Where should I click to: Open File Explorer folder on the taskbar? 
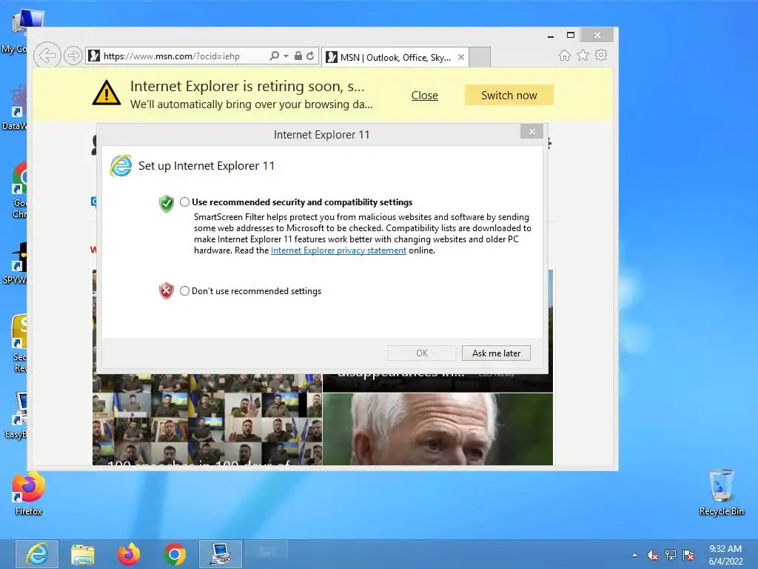(83, 554)
